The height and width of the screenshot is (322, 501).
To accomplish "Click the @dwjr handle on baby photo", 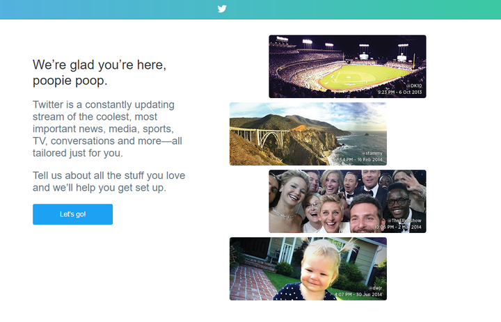I will [x=375, y=288].
